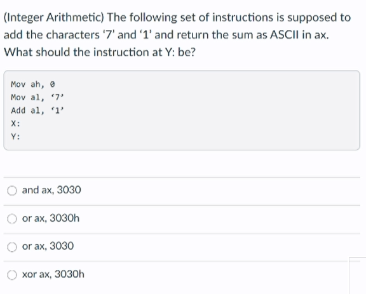Mark the 'or ax, 3030' radio button without h
This screenshot has width=366, height=294.
tap(12, 247)
